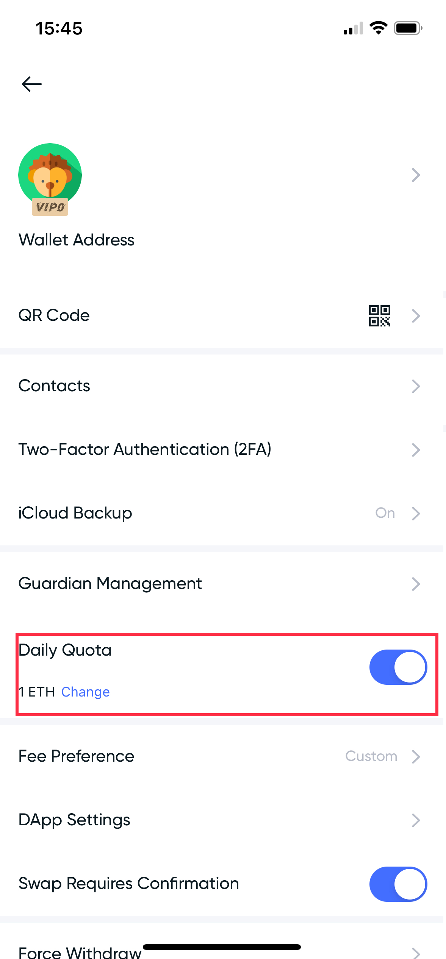
Task: Open Two-Factor Authentication (2FA) settings
Action: click(x=145, y=450)
